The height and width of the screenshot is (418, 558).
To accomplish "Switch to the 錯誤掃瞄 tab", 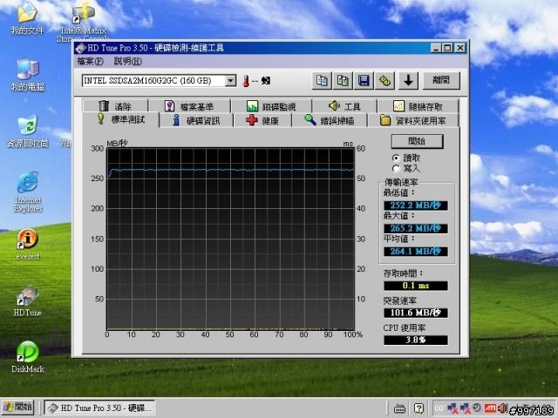I will point(330,121).
